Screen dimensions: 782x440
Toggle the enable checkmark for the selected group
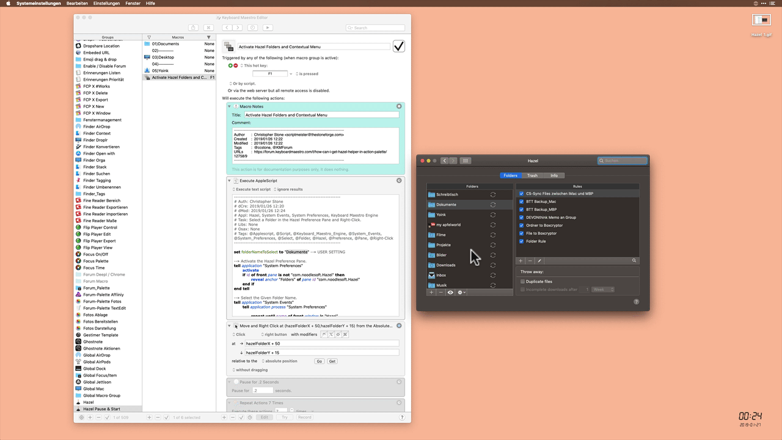coord(107,417)
